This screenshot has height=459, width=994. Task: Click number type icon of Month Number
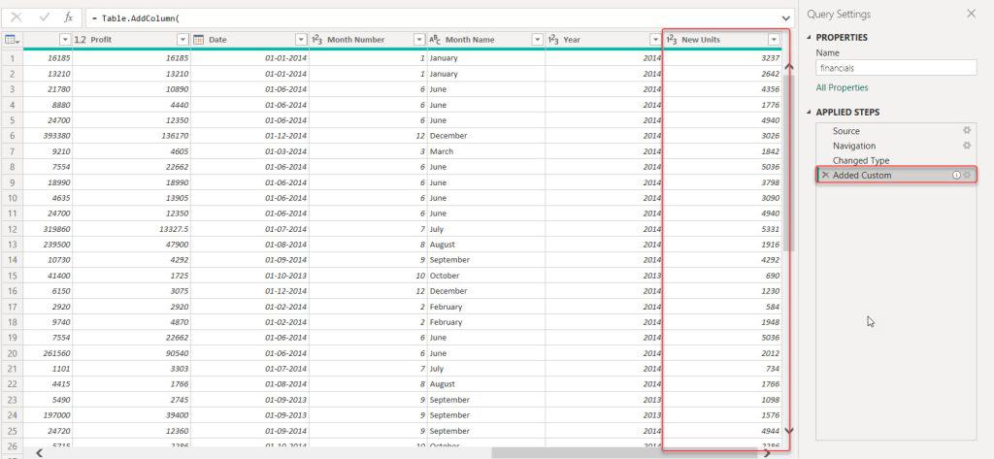tap(317, 40)
